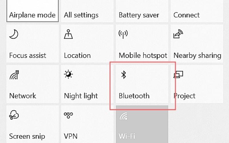The width and height of the screenshot is (229, 143).
Task: Click the Project dual-screen icon
Action: tap(178, 74)
